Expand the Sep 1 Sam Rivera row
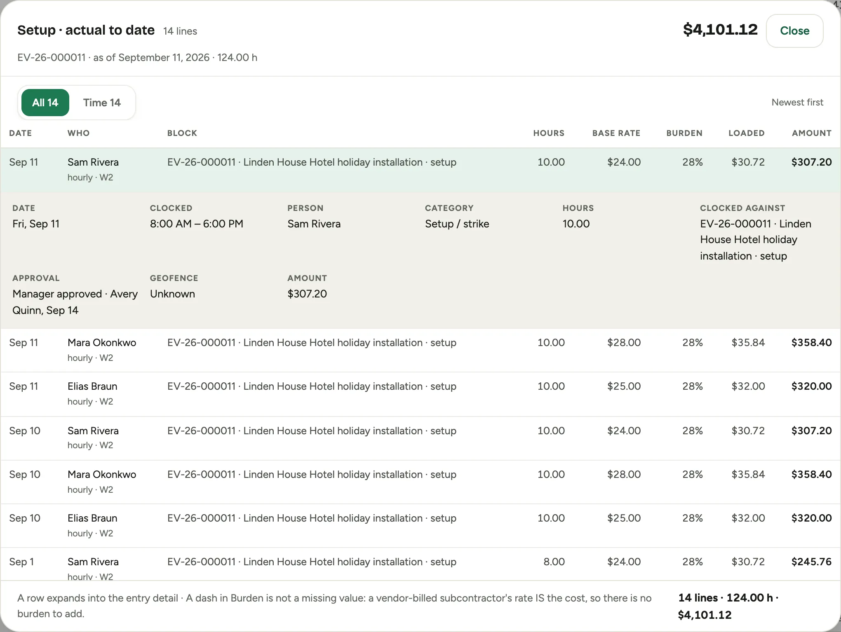 [x=420, y=564]
